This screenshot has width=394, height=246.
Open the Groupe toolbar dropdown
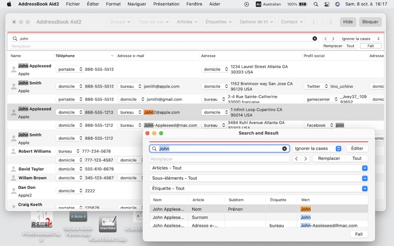(x=120, y=22)
